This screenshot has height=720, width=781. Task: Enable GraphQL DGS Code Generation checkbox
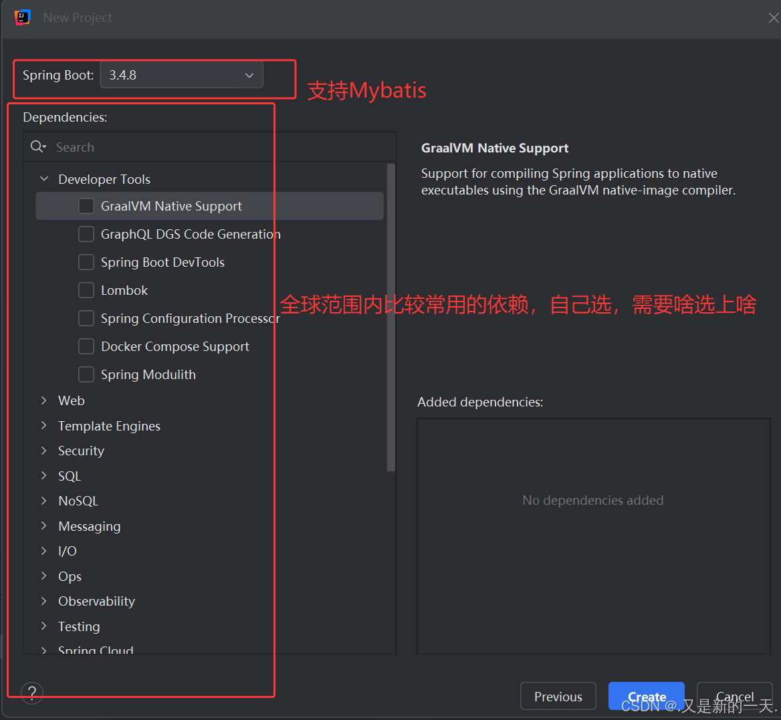(86, 234)
